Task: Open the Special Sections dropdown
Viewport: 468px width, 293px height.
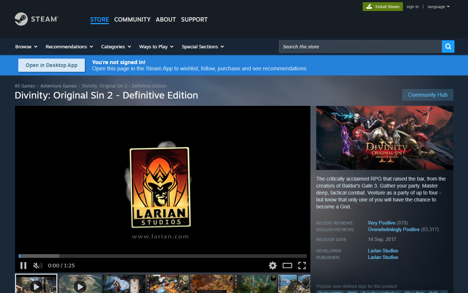Action: pos(203,47)
